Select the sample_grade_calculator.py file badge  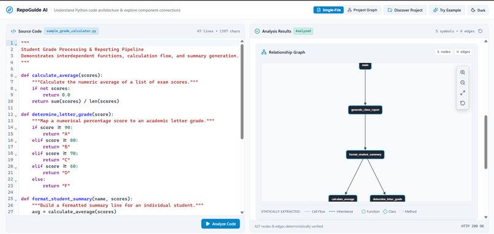[x=71, y=31]
